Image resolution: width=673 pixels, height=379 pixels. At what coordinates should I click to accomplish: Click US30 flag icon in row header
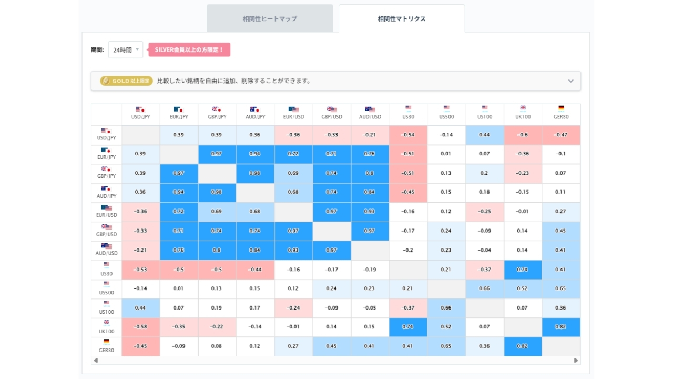[x=107, y=265]
